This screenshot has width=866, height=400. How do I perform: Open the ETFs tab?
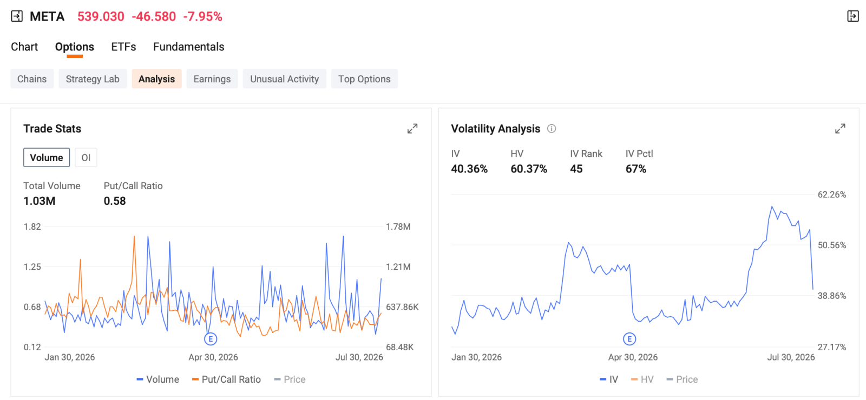(123, 47)
